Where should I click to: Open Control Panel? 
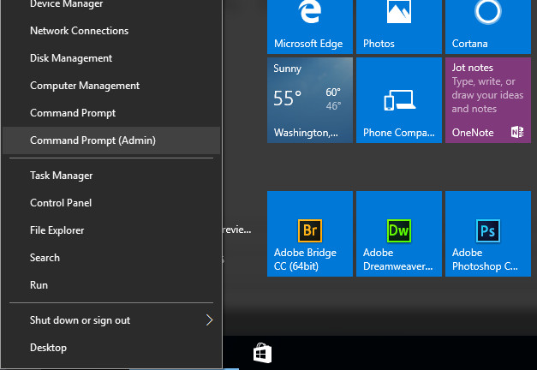click(111, 203)
